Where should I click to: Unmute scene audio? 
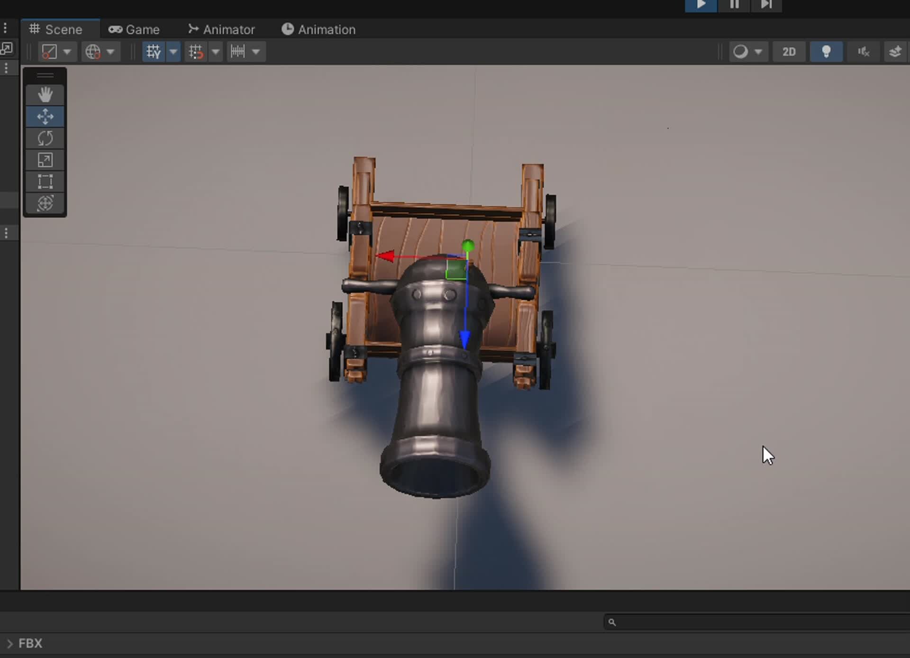pyautogui.click(x=863, y=51)
